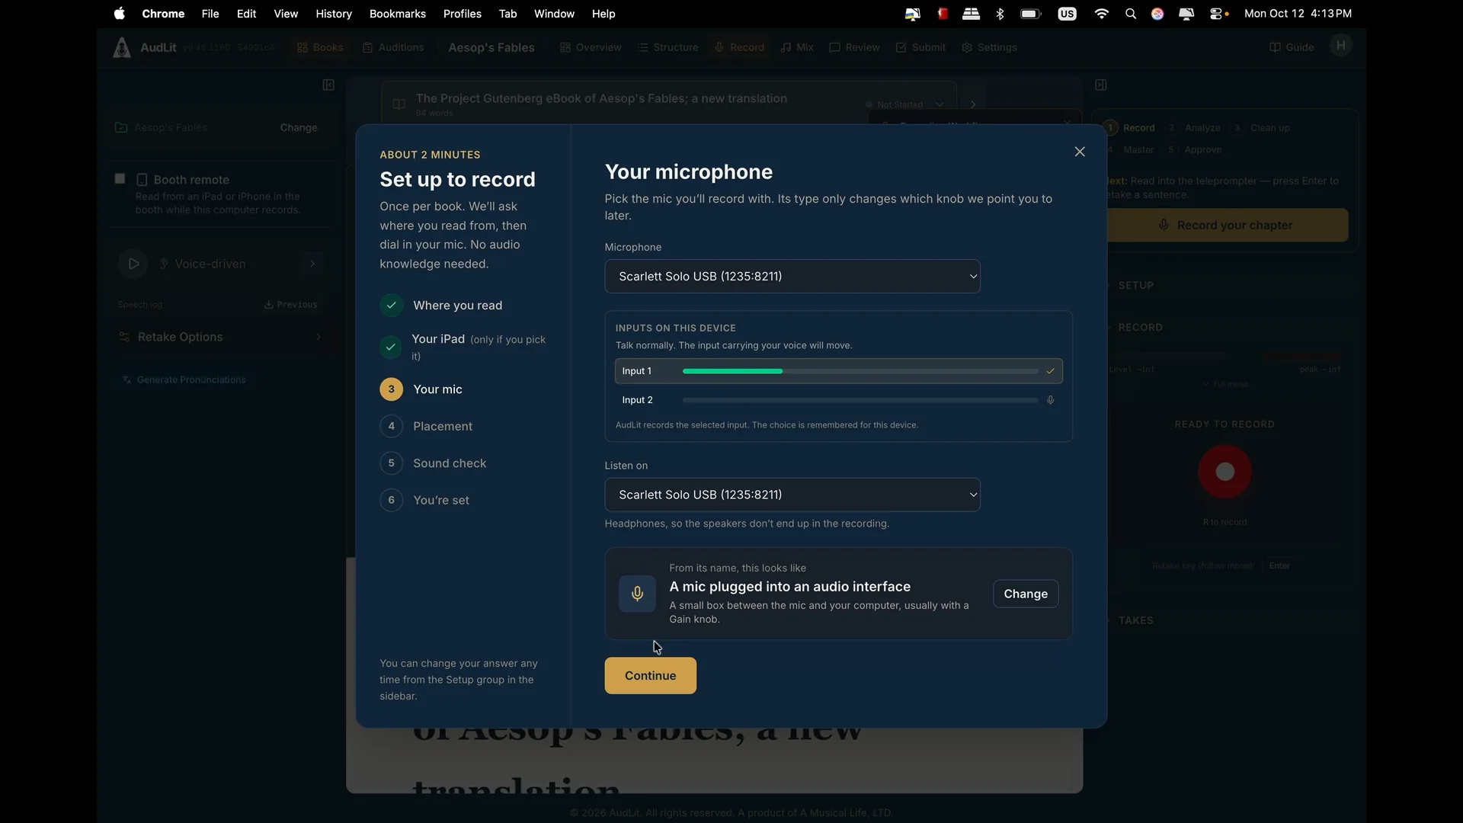Switch to the Structure tab
This screenshot has height=823, width=1463.
click(x=668, y=47)
